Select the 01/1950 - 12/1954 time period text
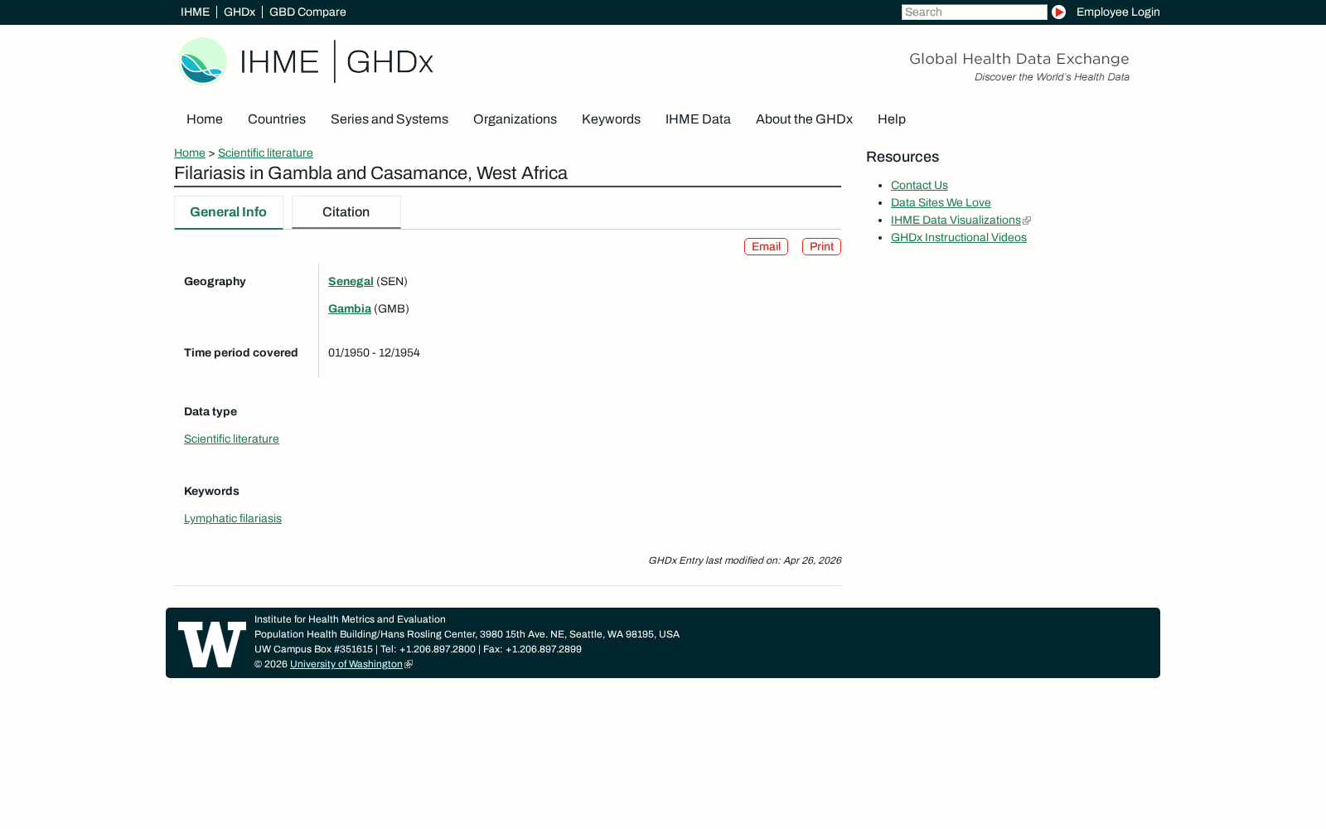This screenshot has height=829, width=1326. coord(374,352)
